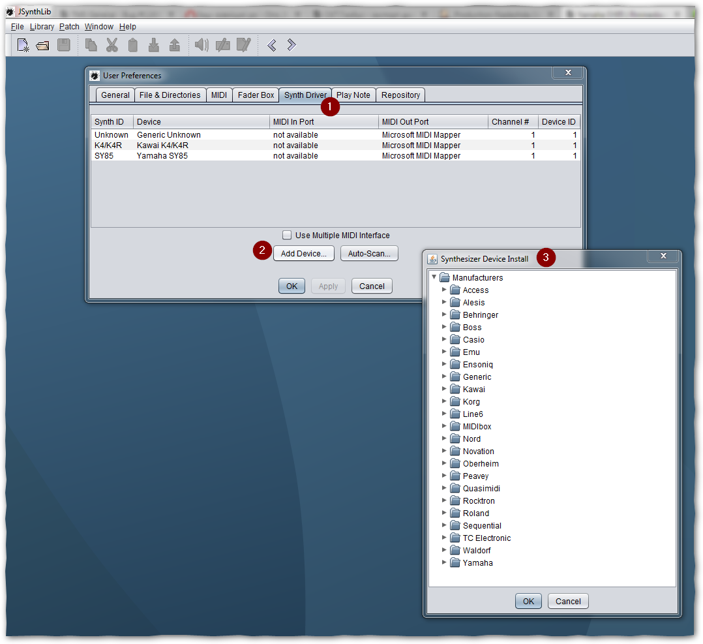Expand the TC Electronic manufacturer node
Viewport: 703px width, 644px height.
click(x=444, y=537)
